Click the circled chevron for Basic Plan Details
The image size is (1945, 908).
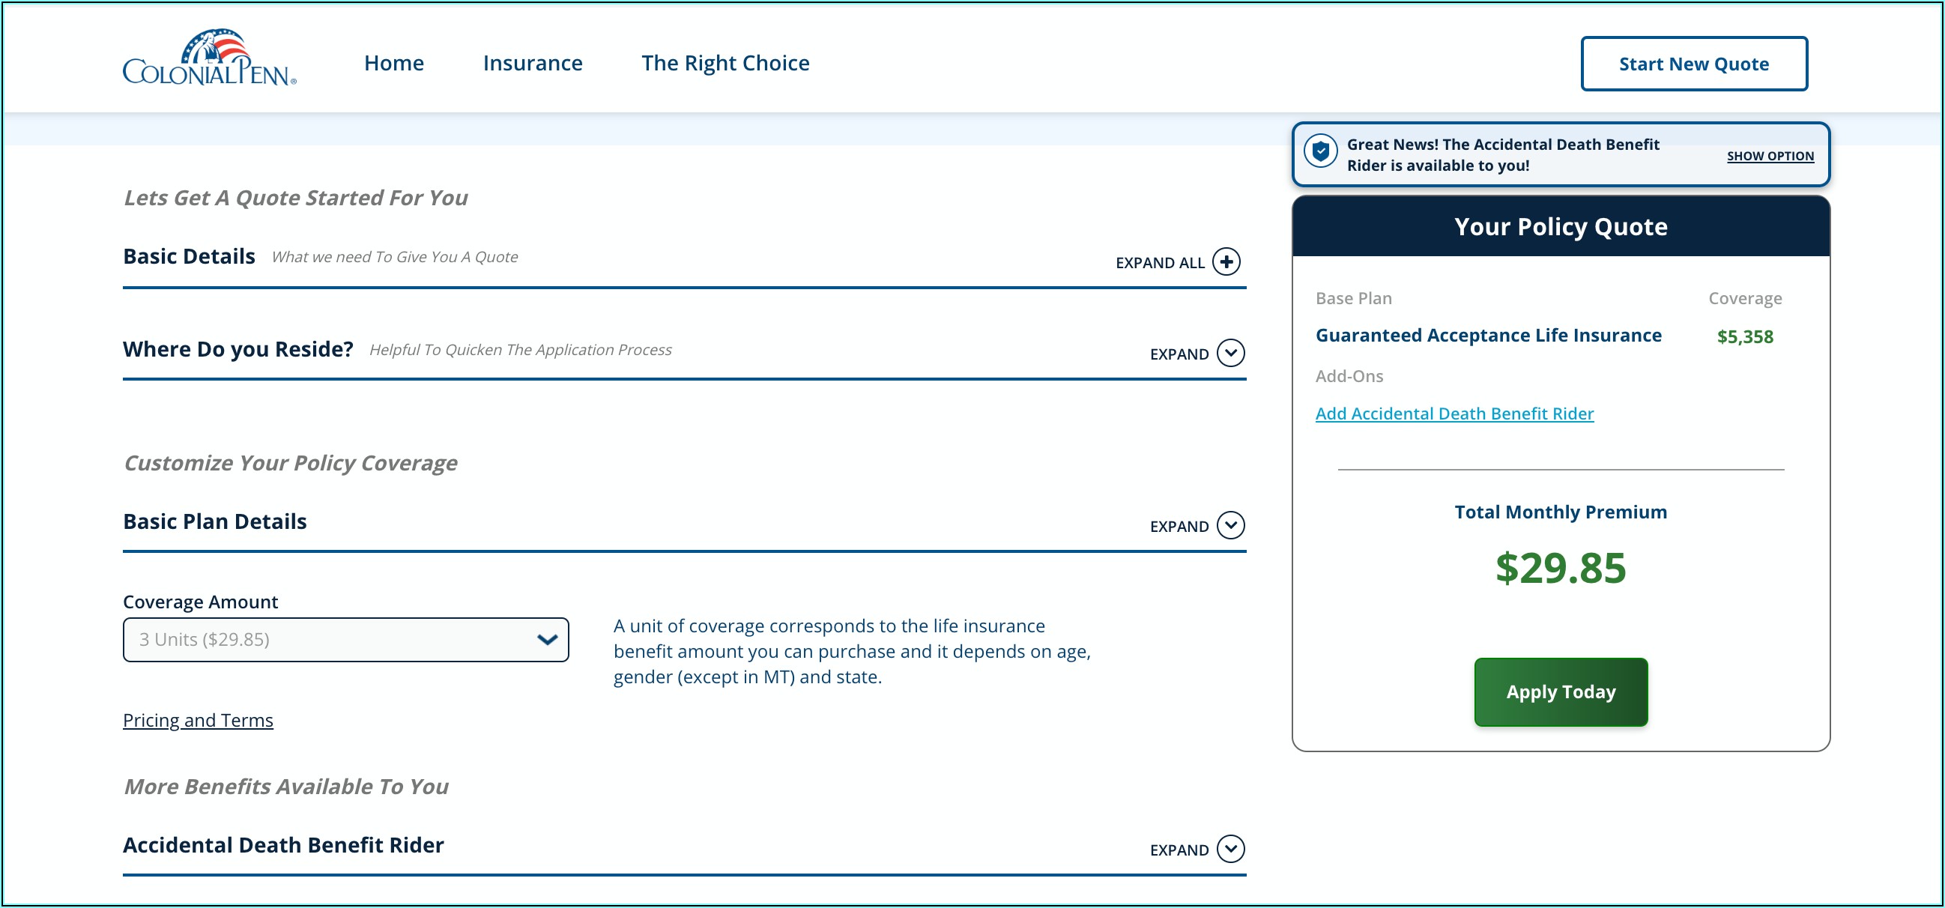click(x=1231, y=525)
